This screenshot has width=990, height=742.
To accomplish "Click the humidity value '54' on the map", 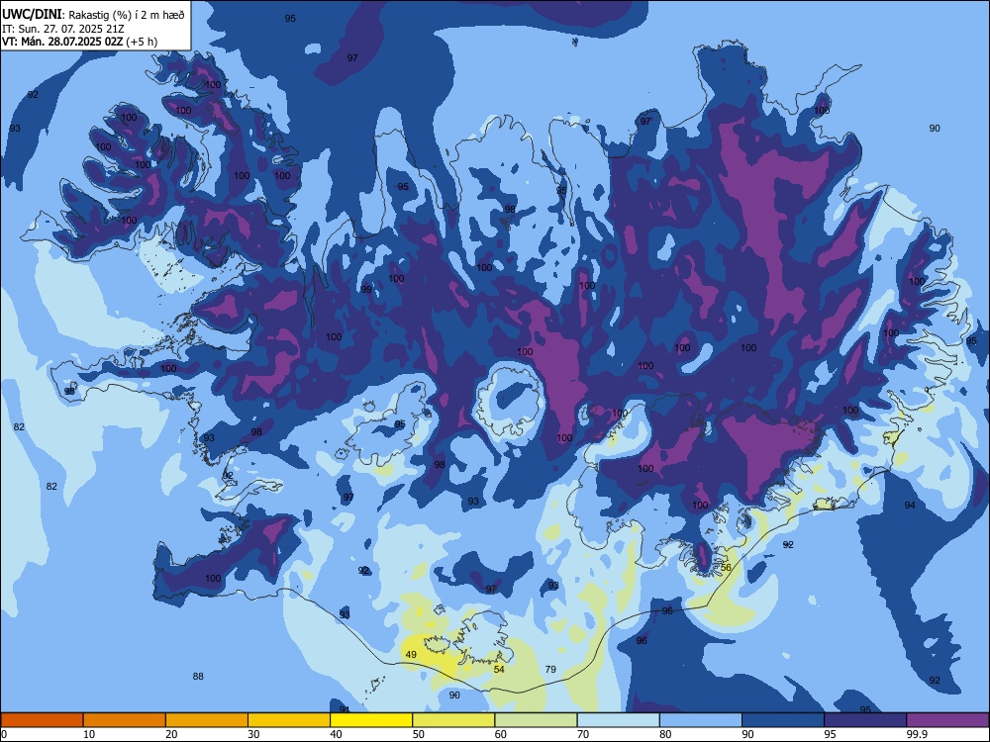I will [x=499, y=669].
